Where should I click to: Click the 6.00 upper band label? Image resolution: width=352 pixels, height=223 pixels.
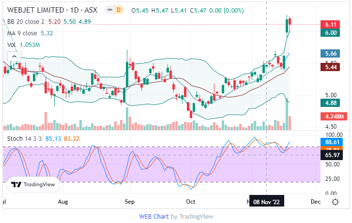(x=331, y=32)
